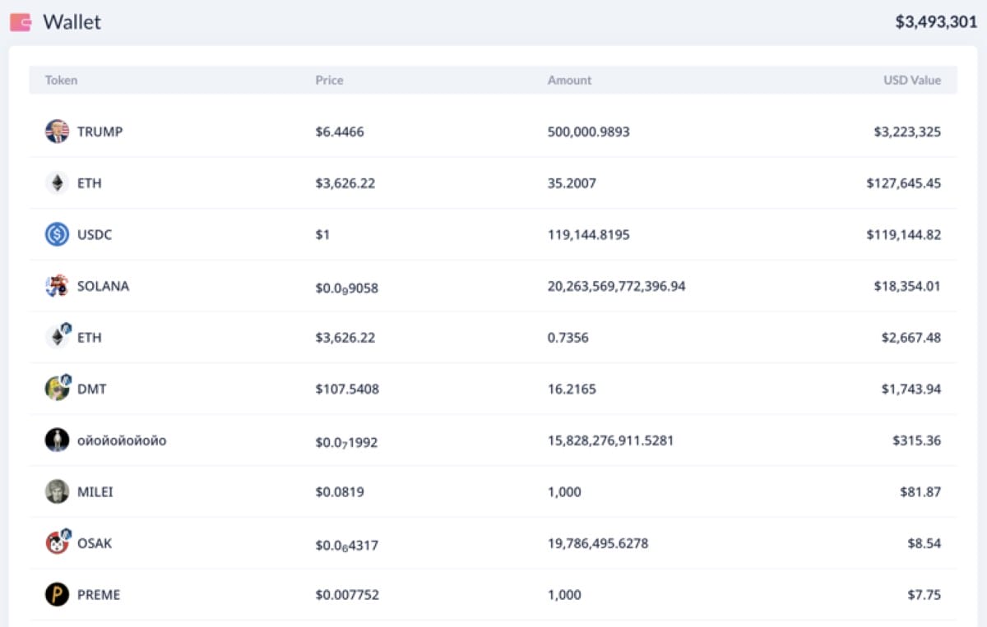This screenshot has width=987, height=627.
Task: Click the Wallet section title
Action: click(x=72, y=22)
